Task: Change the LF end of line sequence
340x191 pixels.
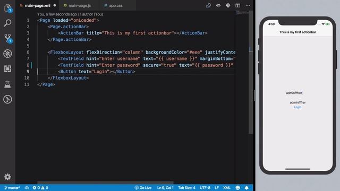Action: [x=217, y=188]
